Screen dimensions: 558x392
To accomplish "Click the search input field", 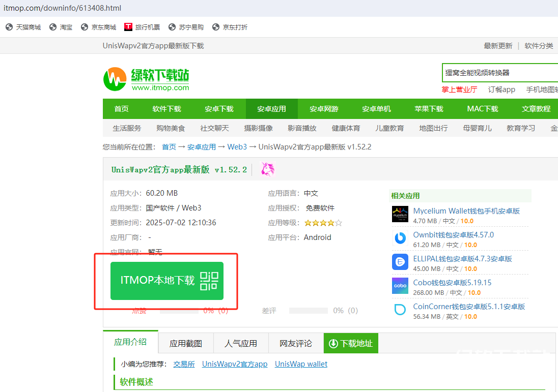I will click(499, 73).
